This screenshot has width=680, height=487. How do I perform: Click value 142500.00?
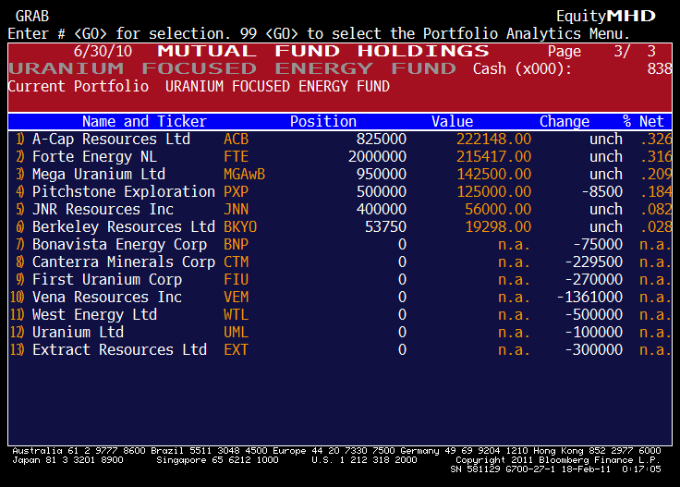click(494, 175)
